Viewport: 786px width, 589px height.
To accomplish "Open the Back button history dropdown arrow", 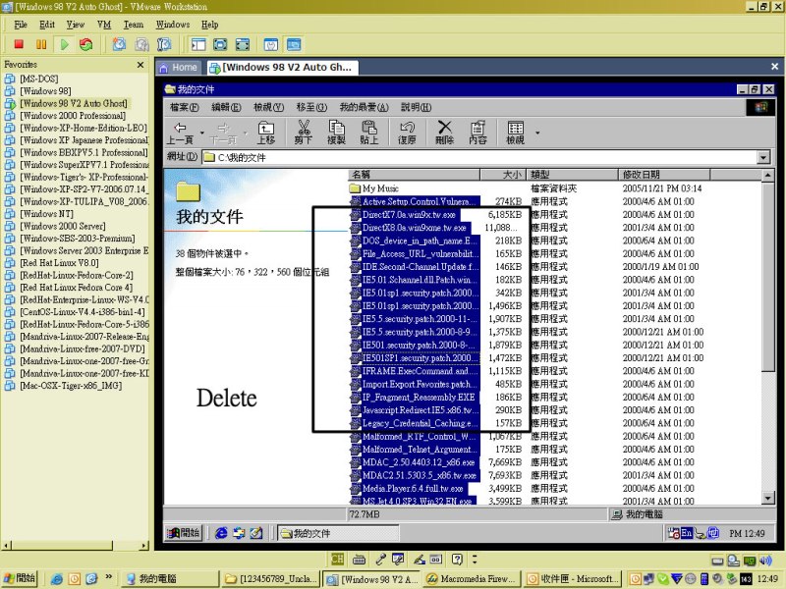I will point(201,133).
